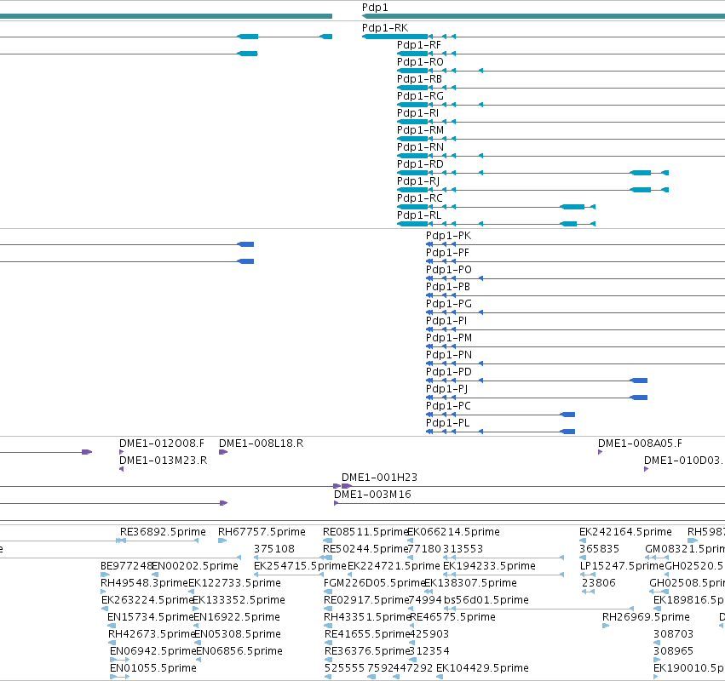
Task: Select EK254715.5prime EST
Action: (x=300, y=566)
